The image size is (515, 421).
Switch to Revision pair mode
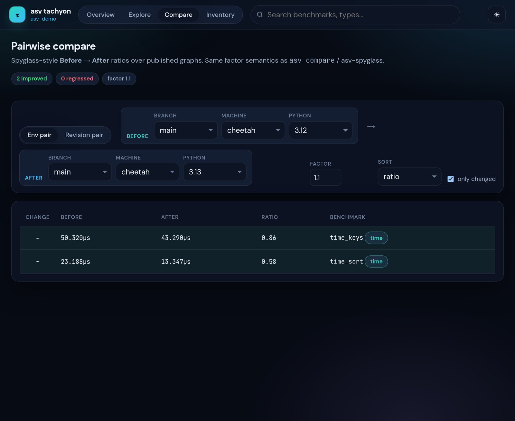click(84, 135)
